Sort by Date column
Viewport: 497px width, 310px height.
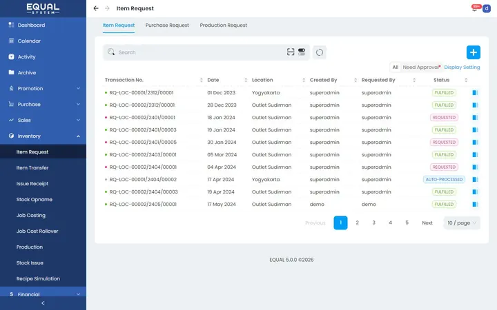tap(246, 80)
